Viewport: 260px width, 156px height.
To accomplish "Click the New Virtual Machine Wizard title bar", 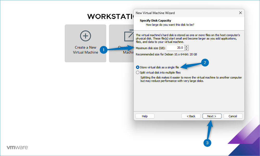I will [x=182, y=13].
